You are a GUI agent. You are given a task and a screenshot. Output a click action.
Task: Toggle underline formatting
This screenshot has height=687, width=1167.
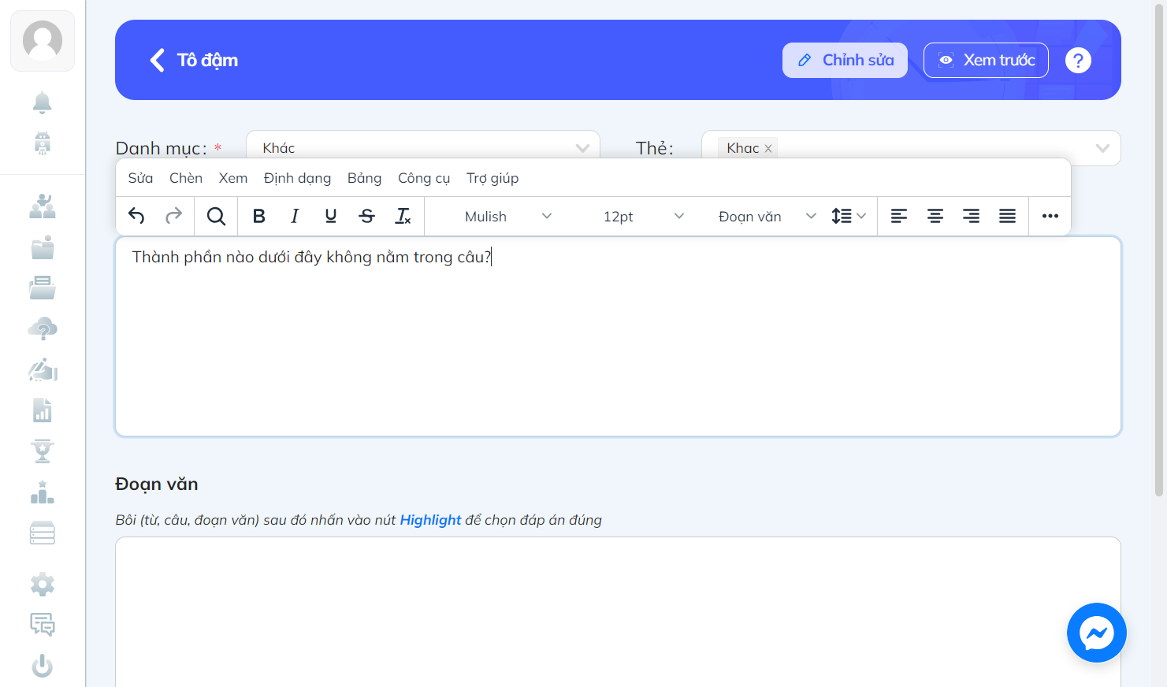[x=331, y=216]
